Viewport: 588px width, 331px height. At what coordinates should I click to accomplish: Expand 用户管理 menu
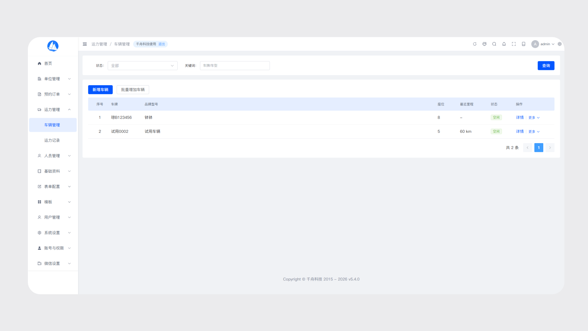pos(53,217)
